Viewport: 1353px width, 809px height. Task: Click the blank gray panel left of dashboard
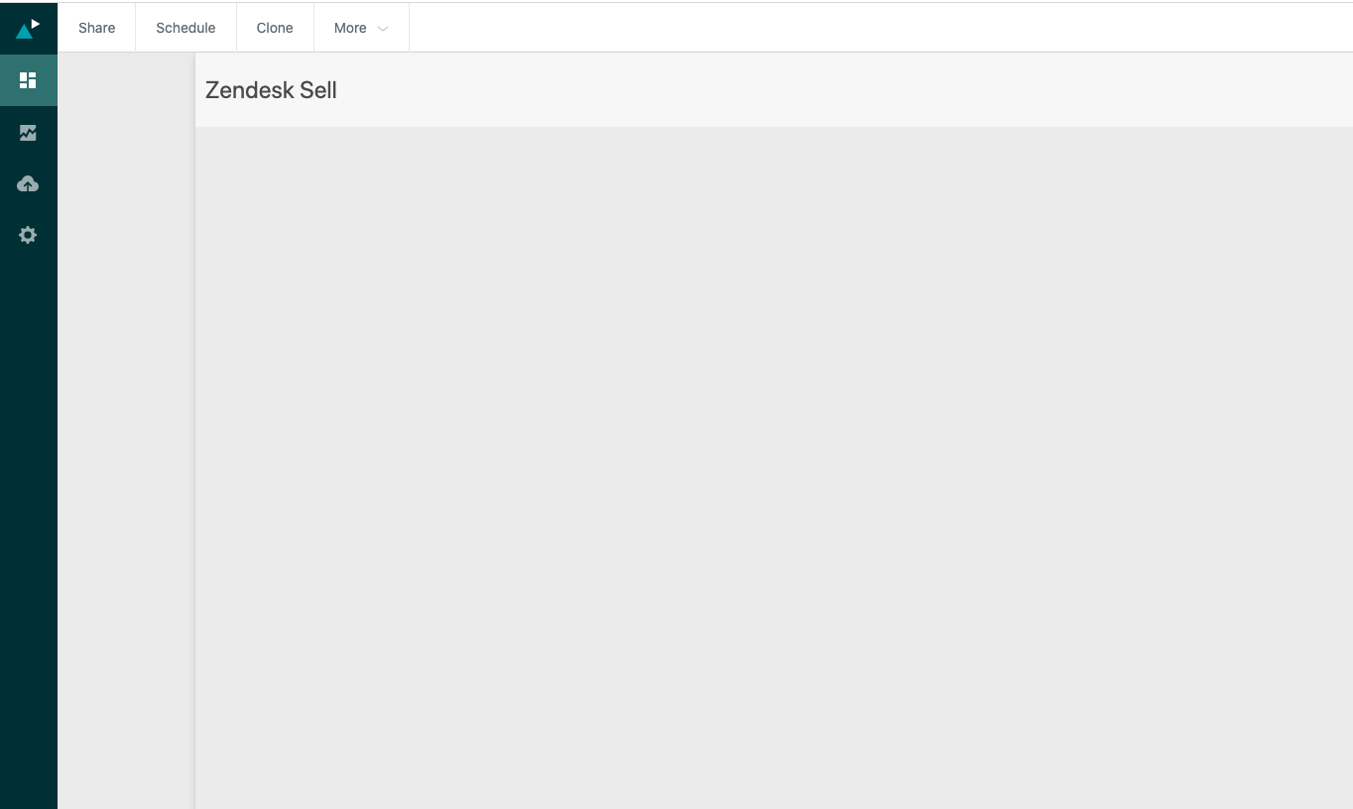tap(126, 397)
